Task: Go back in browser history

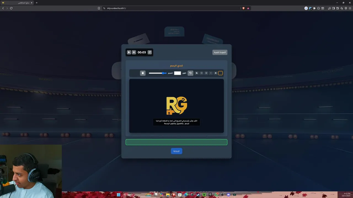Action: [x=3, y=8]
